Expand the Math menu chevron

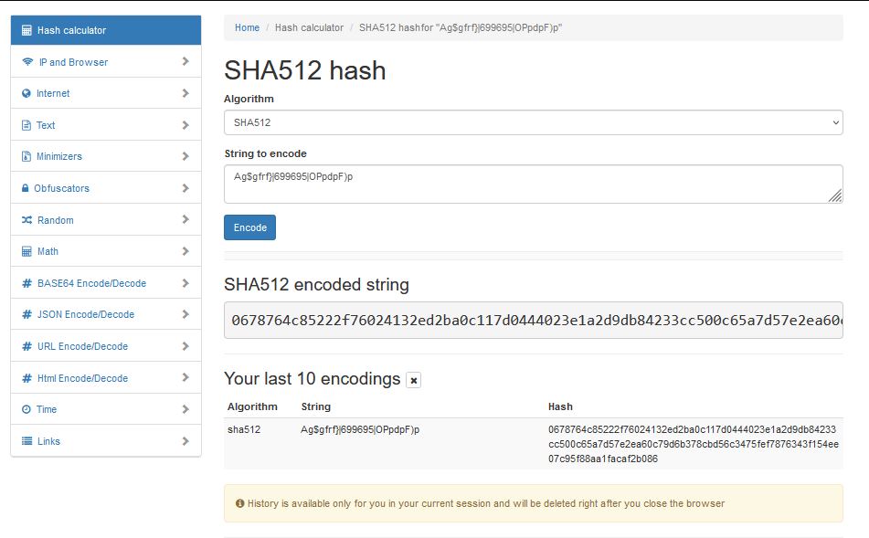click(x=185, y=251)
